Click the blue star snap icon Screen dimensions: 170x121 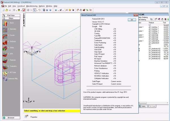click(56, 10)
